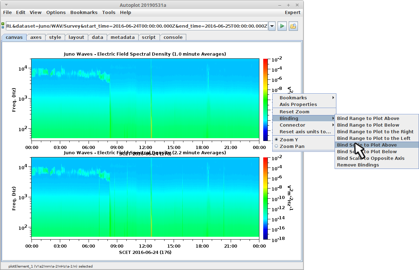Click the data source status icon

(x=3, y=26)
